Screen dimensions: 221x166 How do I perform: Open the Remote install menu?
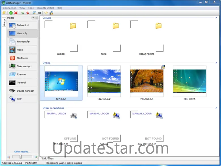[x=46, y=8]
